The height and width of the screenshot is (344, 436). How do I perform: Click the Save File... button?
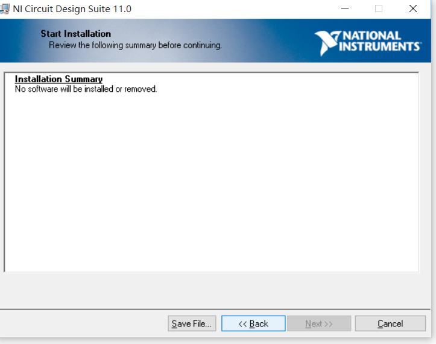click(192, 323)
